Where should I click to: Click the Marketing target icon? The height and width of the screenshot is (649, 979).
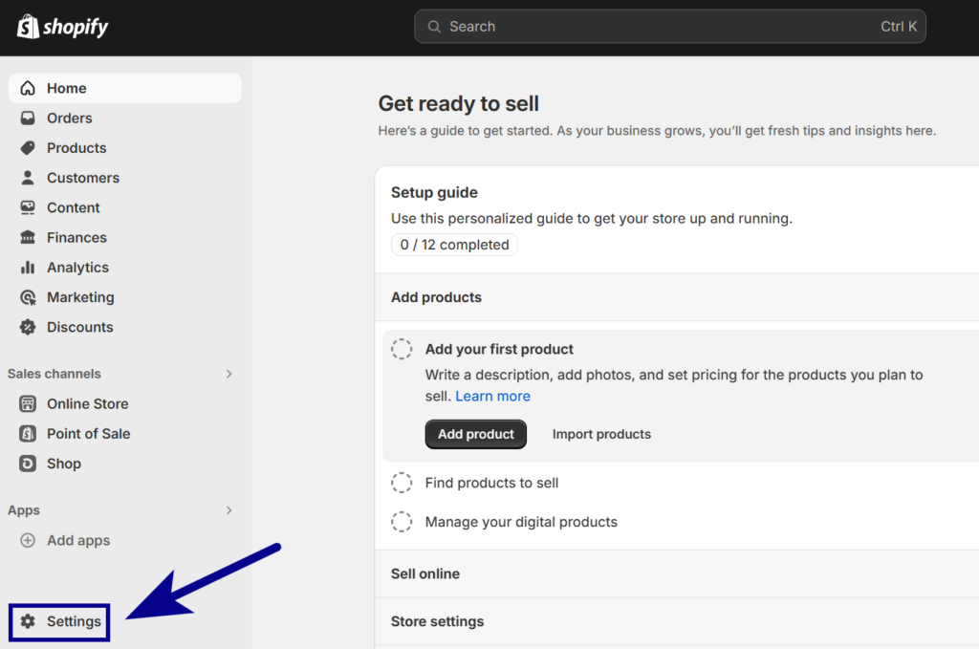tap(28, 297)
